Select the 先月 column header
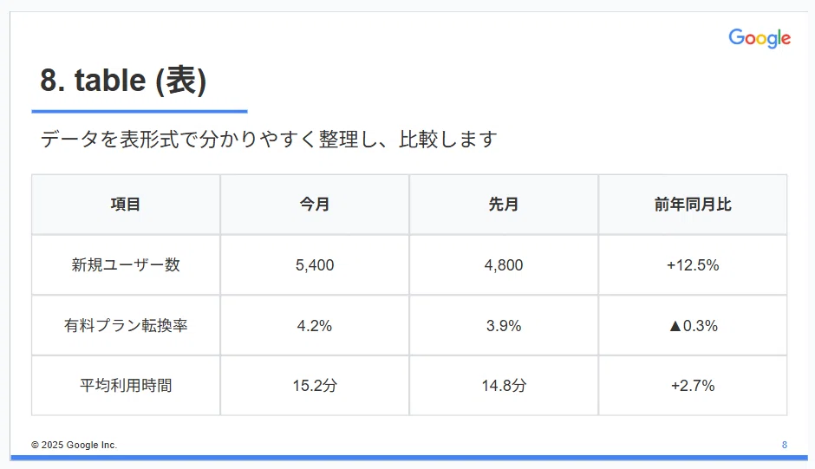The height and width of the screenshot is (469, 815). tap(504, 205)
